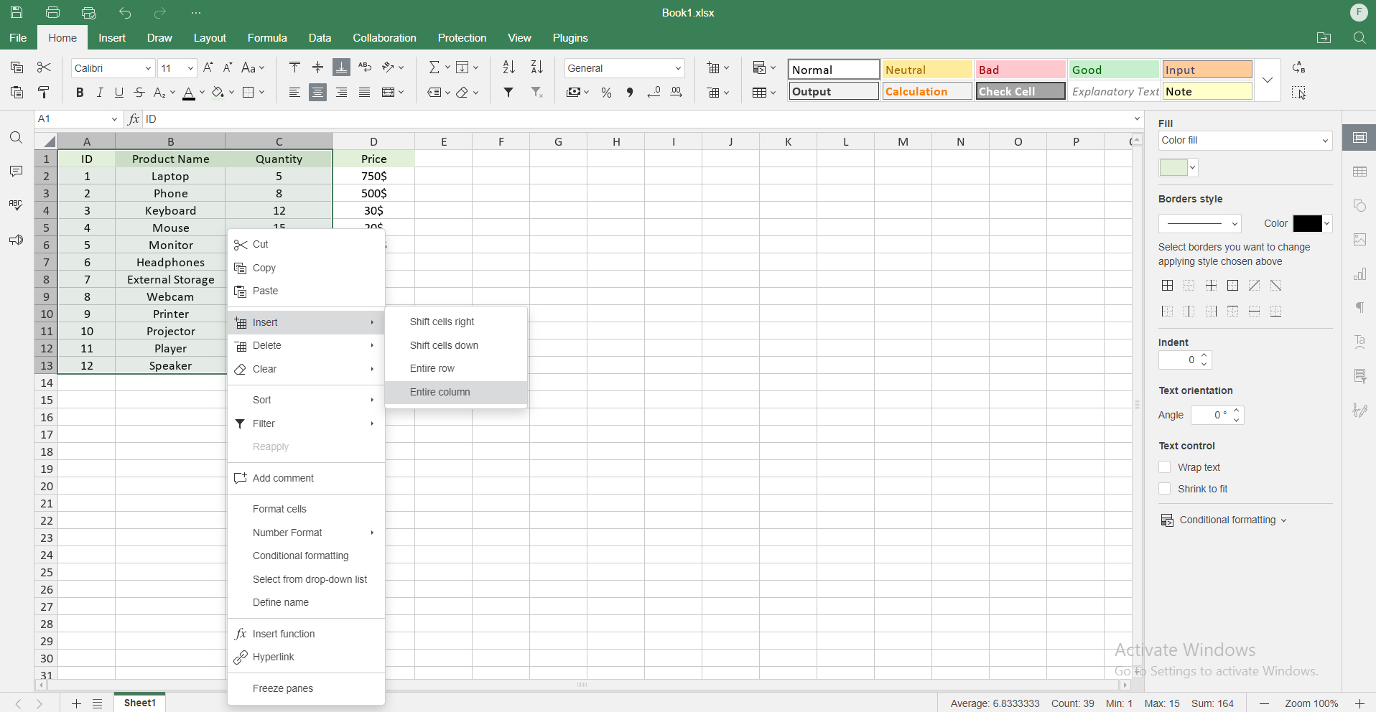This screenshot has width=1376, height=712.
Task: Click Format cells in the context menu
Action: click(279, 509)
